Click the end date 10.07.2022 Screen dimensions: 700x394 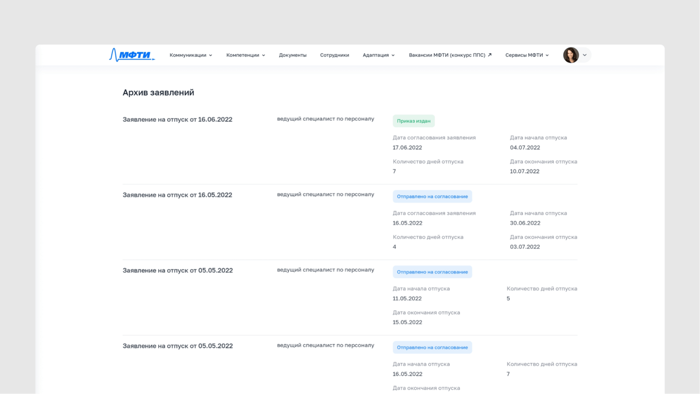point(524,171)
